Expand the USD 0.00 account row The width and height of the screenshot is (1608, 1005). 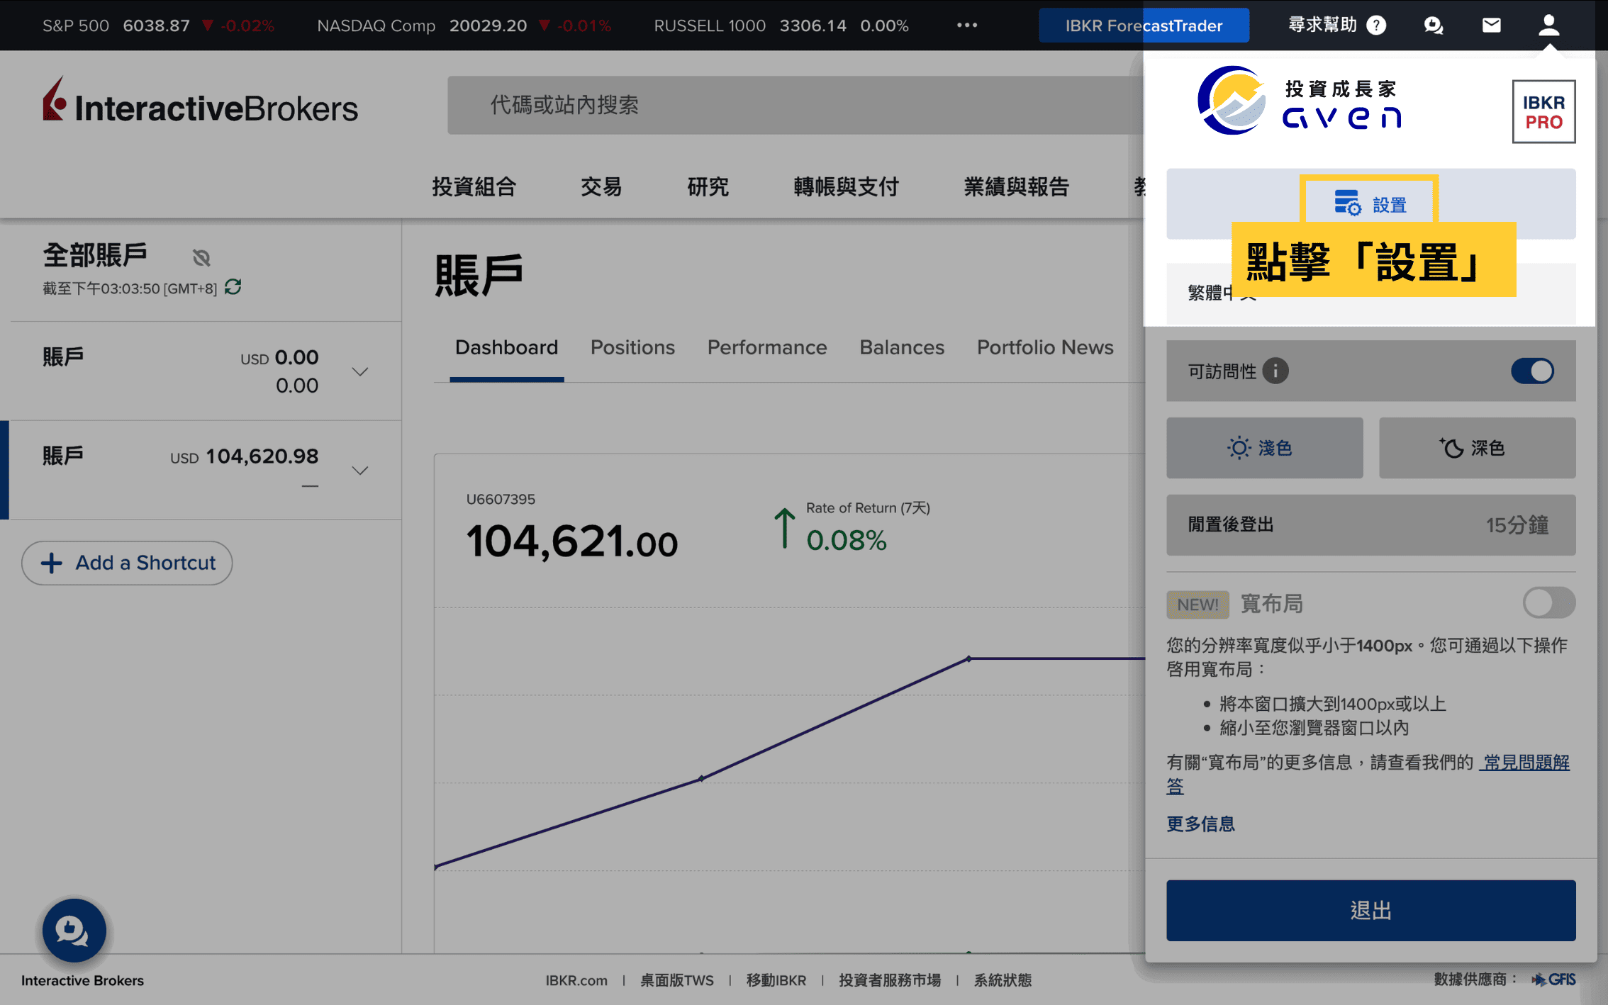(x=360, y=371)
